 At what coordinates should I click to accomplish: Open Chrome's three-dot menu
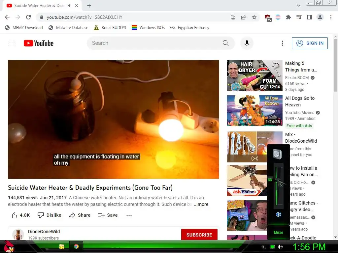[331, 17]
